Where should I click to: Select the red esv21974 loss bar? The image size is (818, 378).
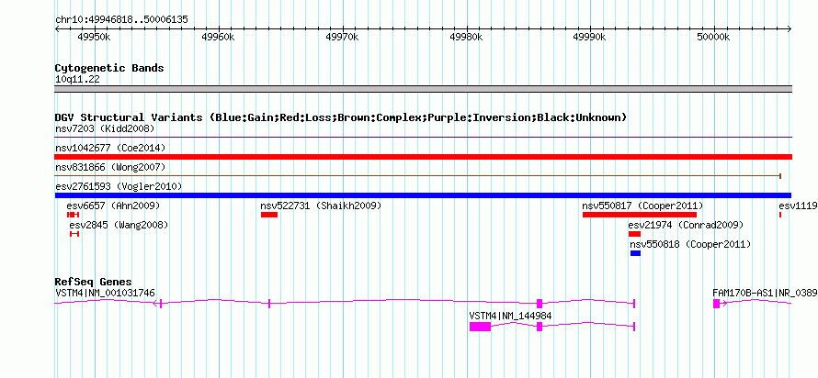click(634, 234)
